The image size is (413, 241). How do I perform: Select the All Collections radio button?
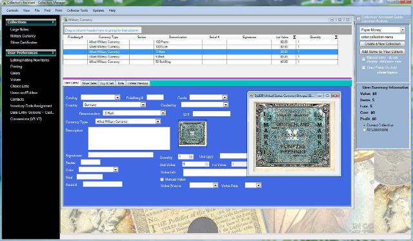pyautogui.click(x=365, y=130)
